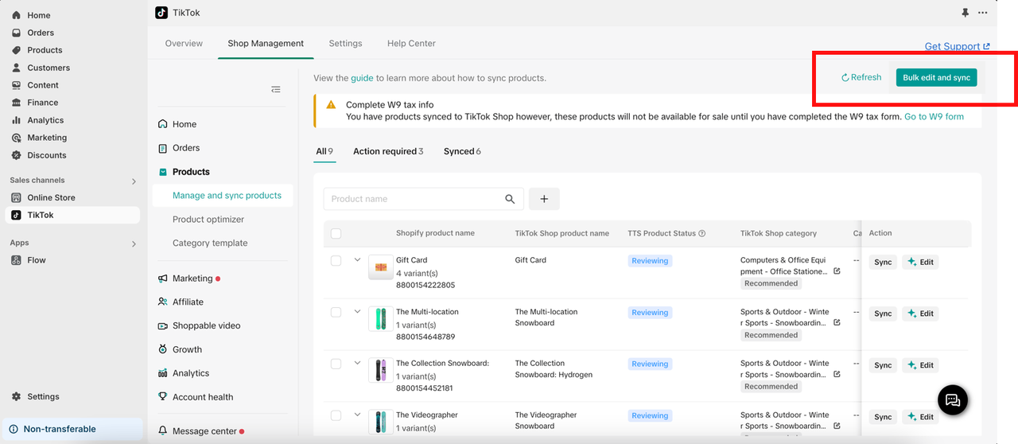Check the select-all header checkbox
The image size is (1018, 444).
click(x=336, y=234)
